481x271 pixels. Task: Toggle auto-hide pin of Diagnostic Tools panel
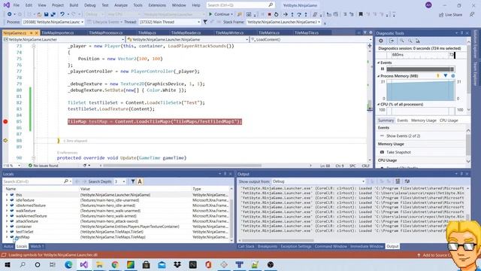click(461, 33)
